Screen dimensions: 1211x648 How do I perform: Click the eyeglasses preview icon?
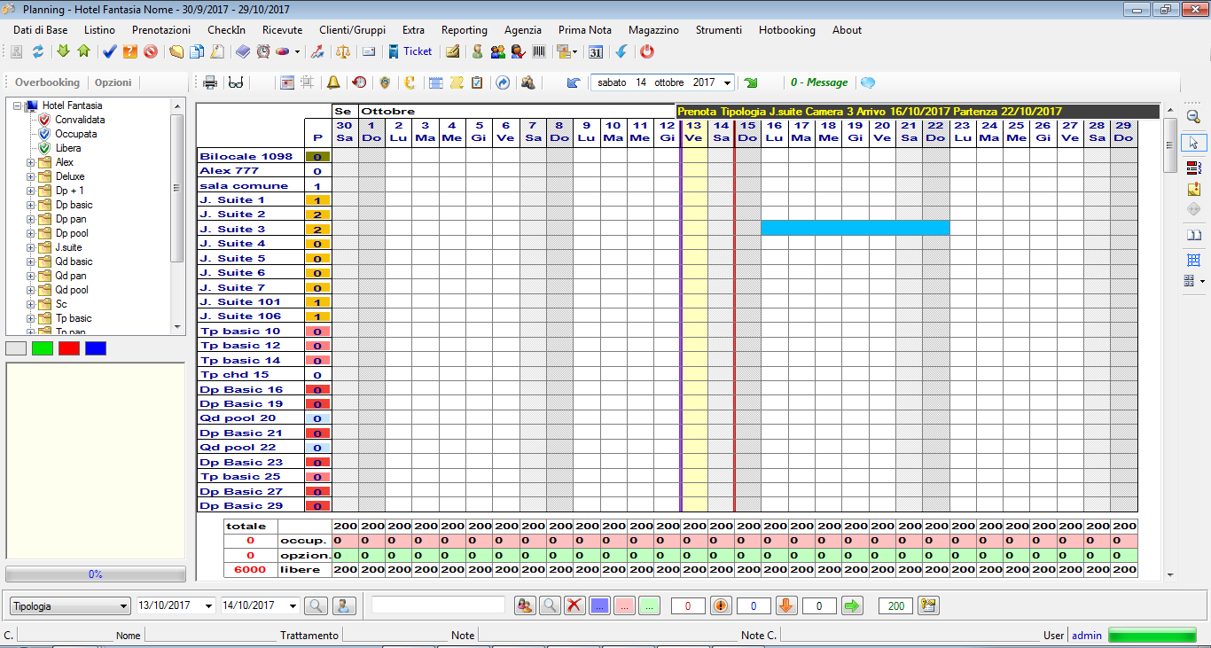pyautogui.click(x=236, y=82)
